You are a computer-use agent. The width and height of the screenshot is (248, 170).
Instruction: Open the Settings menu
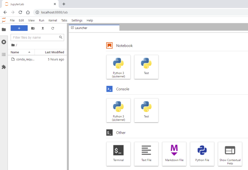click(77, 20)
